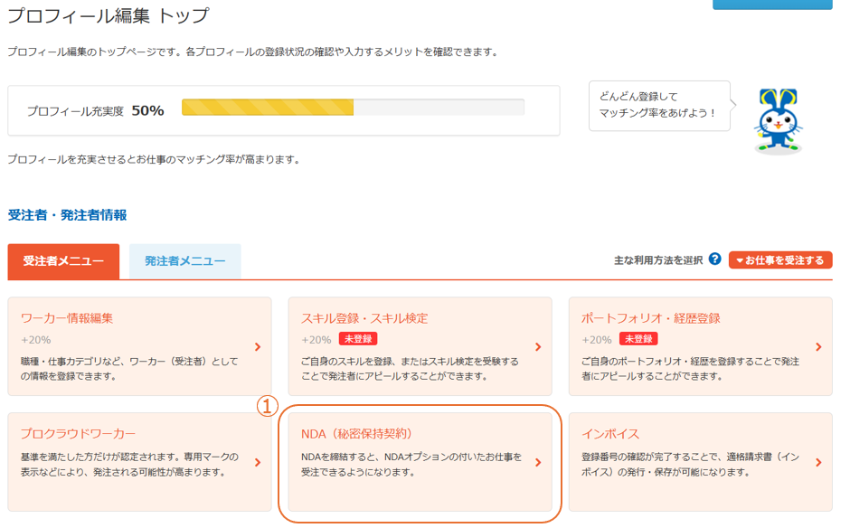The height and width of the screenshot is (528, 850).
Task: Click the chevron on the ワーカー情報編集 card
Action: pos(258,347)
